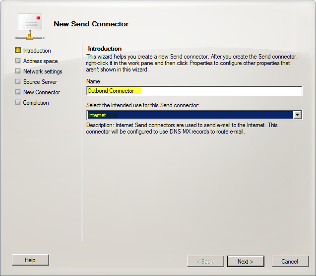This screenshot has width=316, height=276.
Task: Click 'Select the intended use' label text
Action: [x=143, y=105]
